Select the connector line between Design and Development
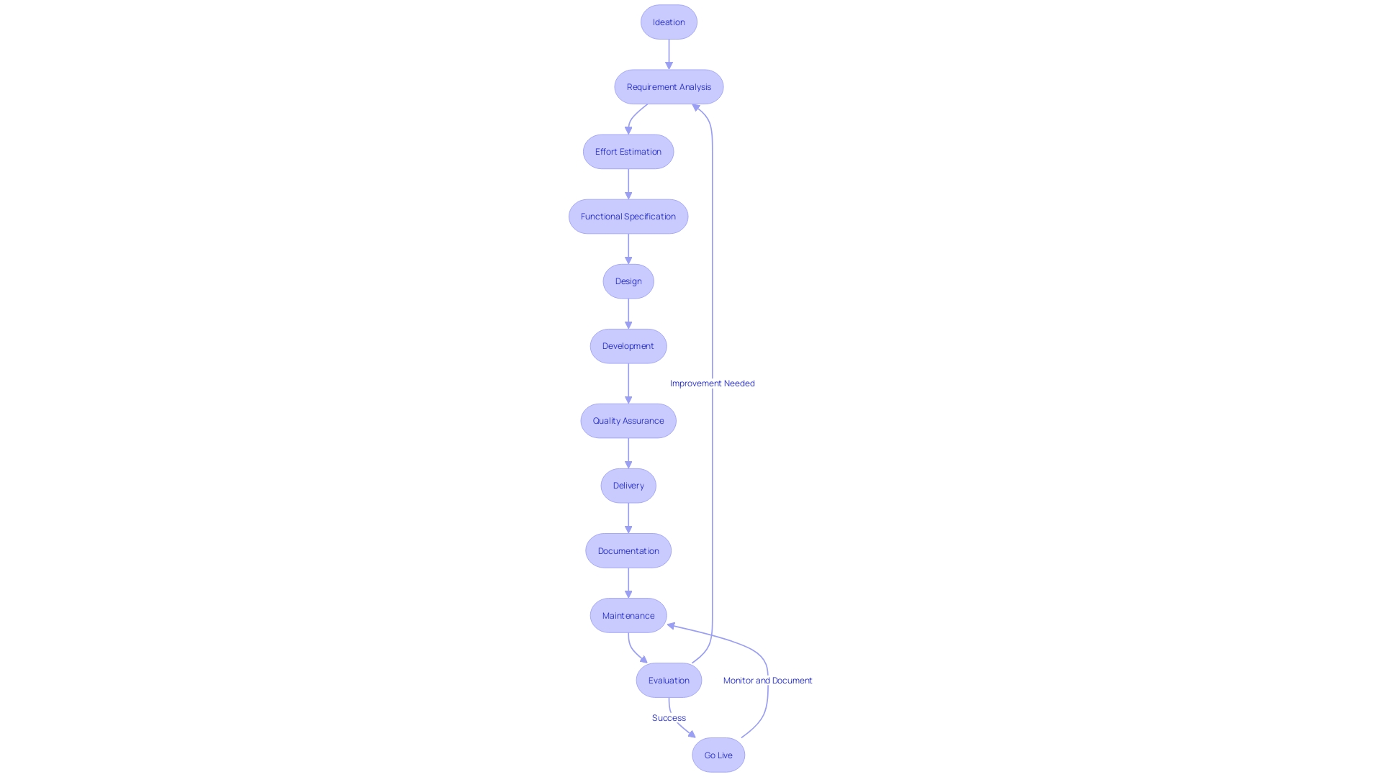Screen dimensions: 1382x777 [x=628, y=312]
